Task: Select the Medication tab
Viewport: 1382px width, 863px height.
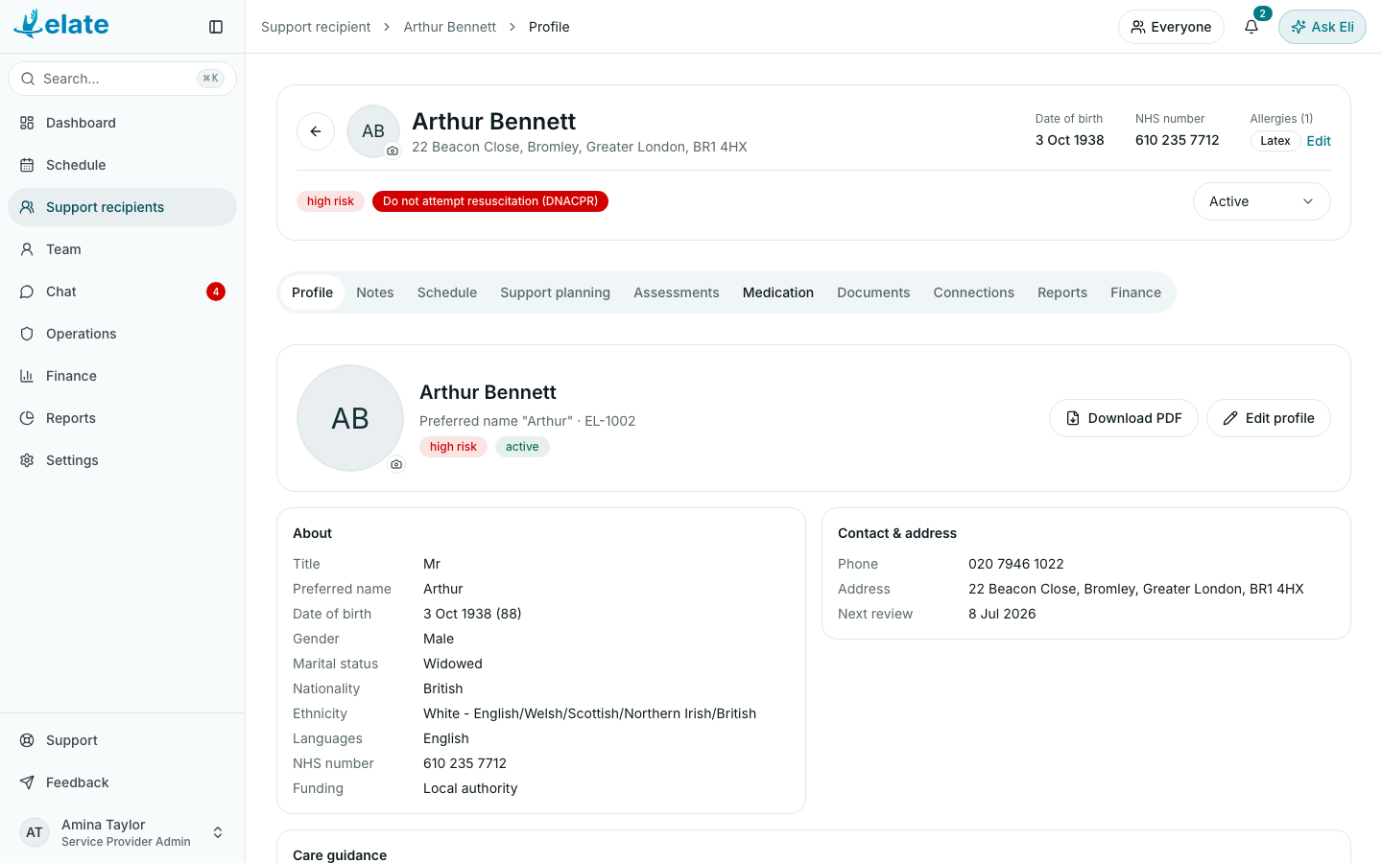Action: (x=778, y=292)
